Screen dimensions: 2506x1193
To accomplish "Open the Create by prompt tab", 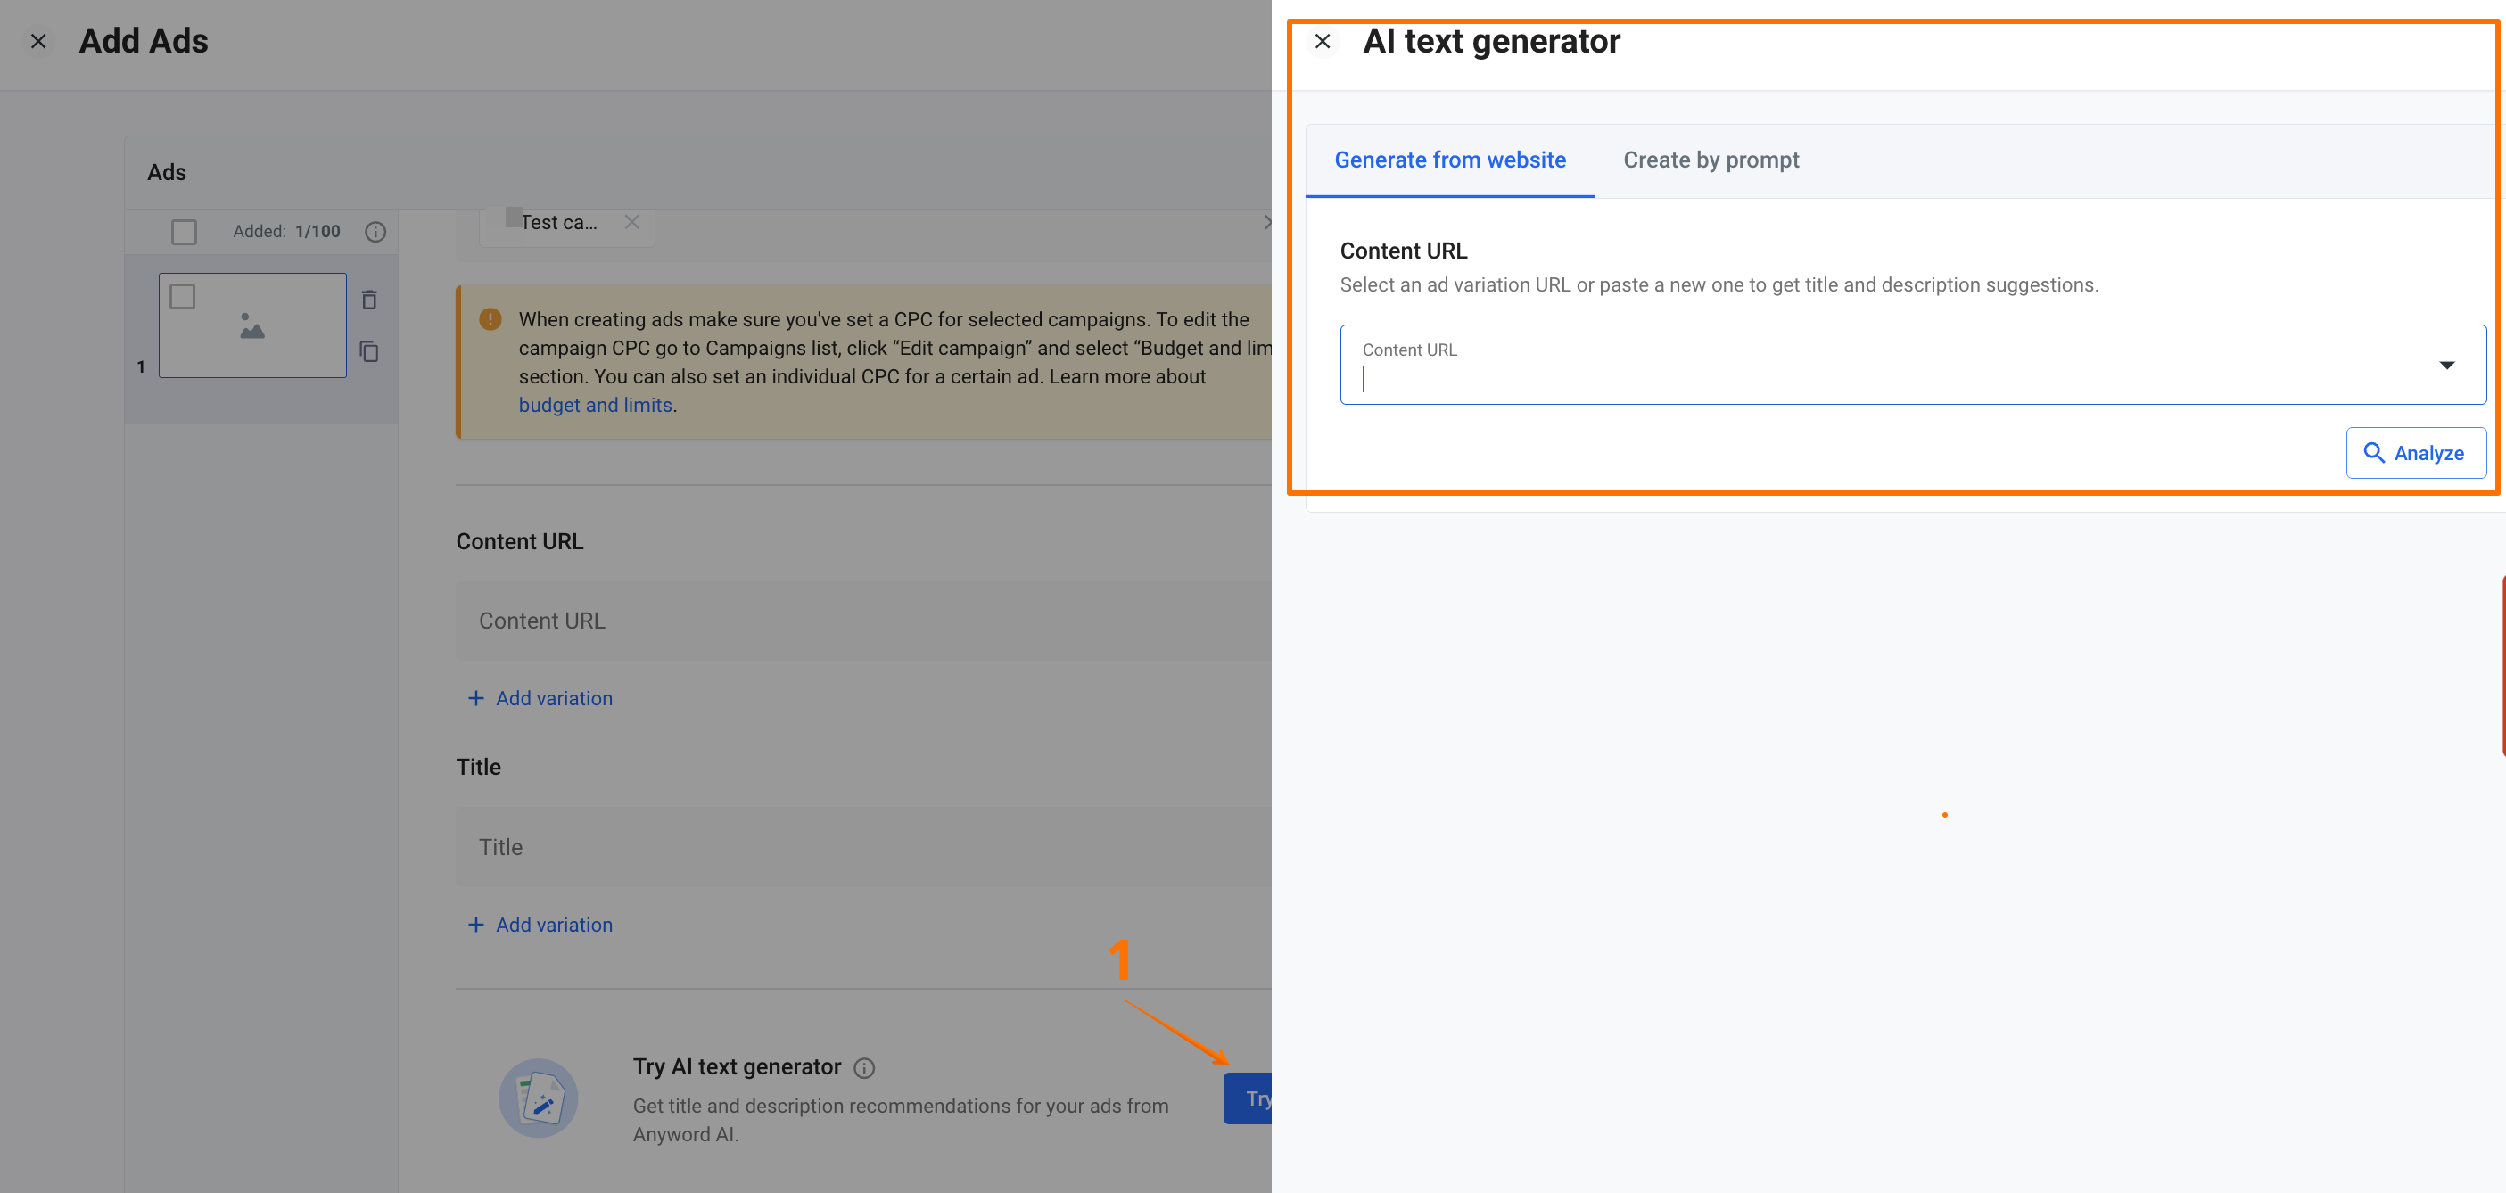I will (x=1711, y=160).
